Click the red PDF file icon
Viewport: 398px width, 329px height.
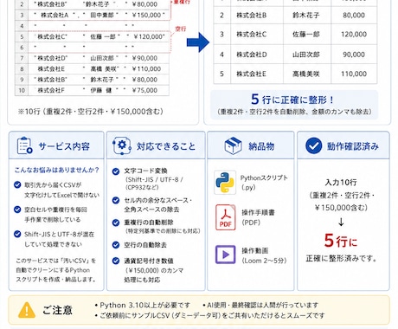[225, 217]
